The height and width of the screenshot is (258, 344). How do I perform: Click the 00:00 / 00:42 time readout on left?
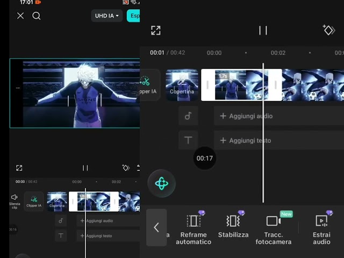26,182
